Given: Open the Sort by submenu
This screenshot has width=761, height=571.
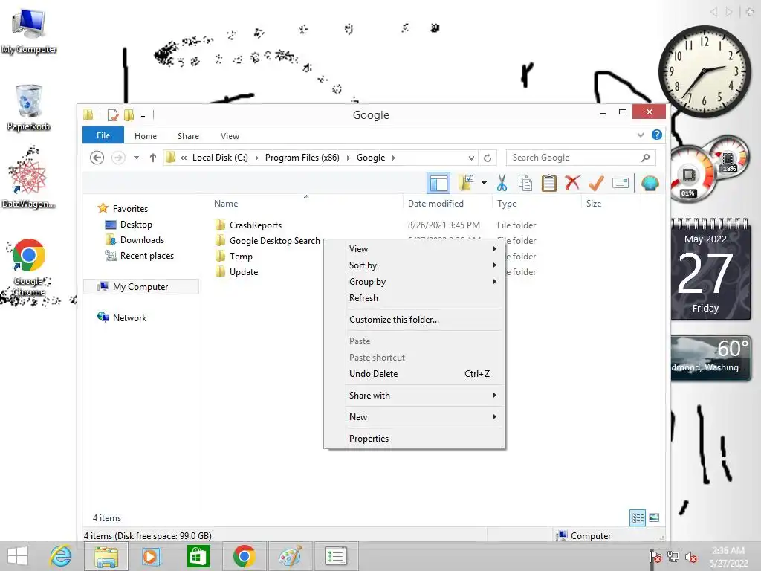Looking at the screenshot, I should [423, 265].
